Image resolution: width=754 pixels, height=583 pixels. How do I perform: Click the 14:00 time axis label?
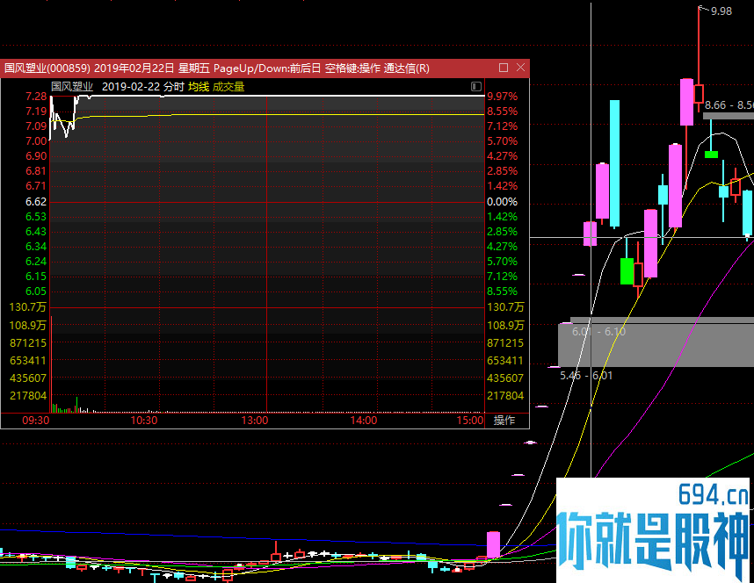coord(364,421)
